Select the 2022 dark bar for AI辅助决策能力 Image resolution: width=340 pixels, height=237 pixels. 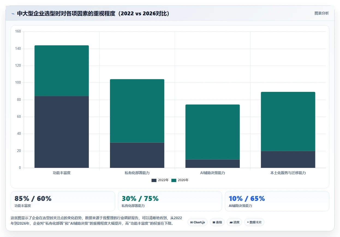click(213, 164)
